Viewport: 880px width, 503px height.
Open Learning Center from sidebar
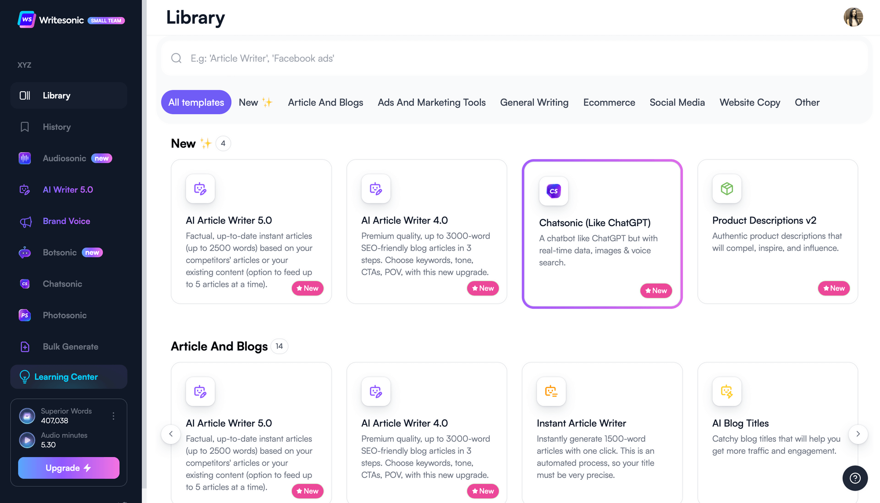pos(68,376)
